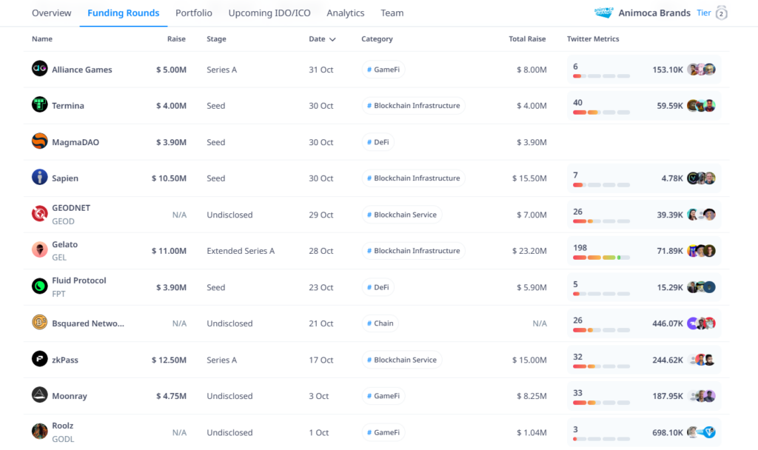Open the Moonray project link
This screenshot has width=758, height=450.
click(x=70, y=396)
